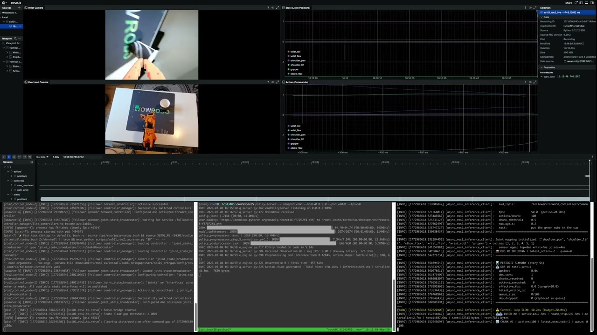Search the Blueprint panel
The image size is (597, 335).
pos(15,39)
